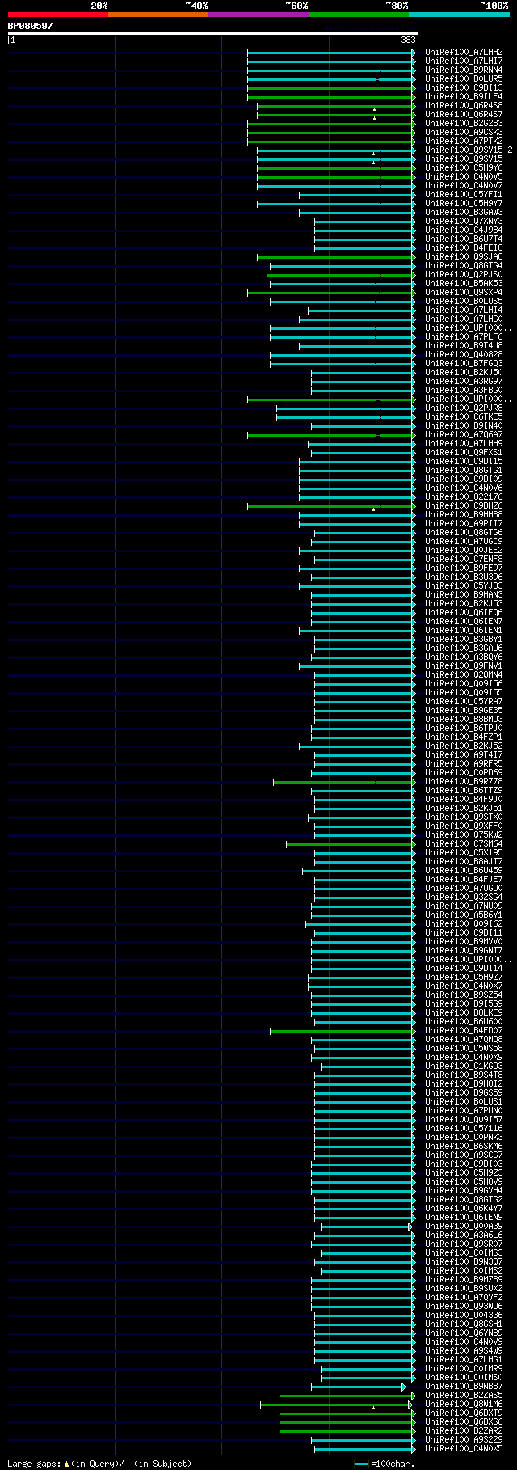Select the UniRef100_Q9SXP4 label
The width and height of the screenshot is (517, 1470).
click(x=464, y=293)
